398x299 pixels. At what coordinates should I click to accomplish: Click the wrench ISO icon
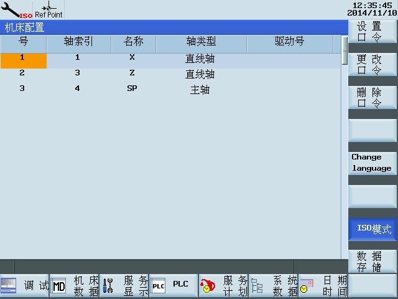tap(16, 10)
